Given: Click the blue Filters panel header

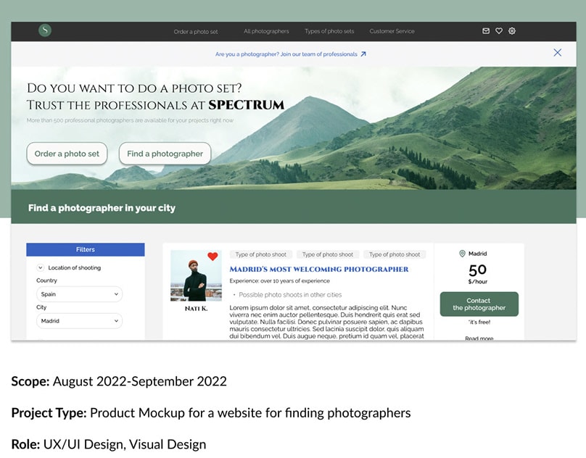Looking at the screenshot, I should 85,249.
